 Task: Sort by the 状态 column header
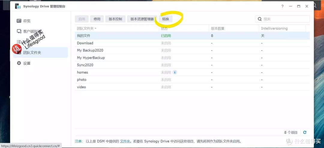[x=184, y=28]
